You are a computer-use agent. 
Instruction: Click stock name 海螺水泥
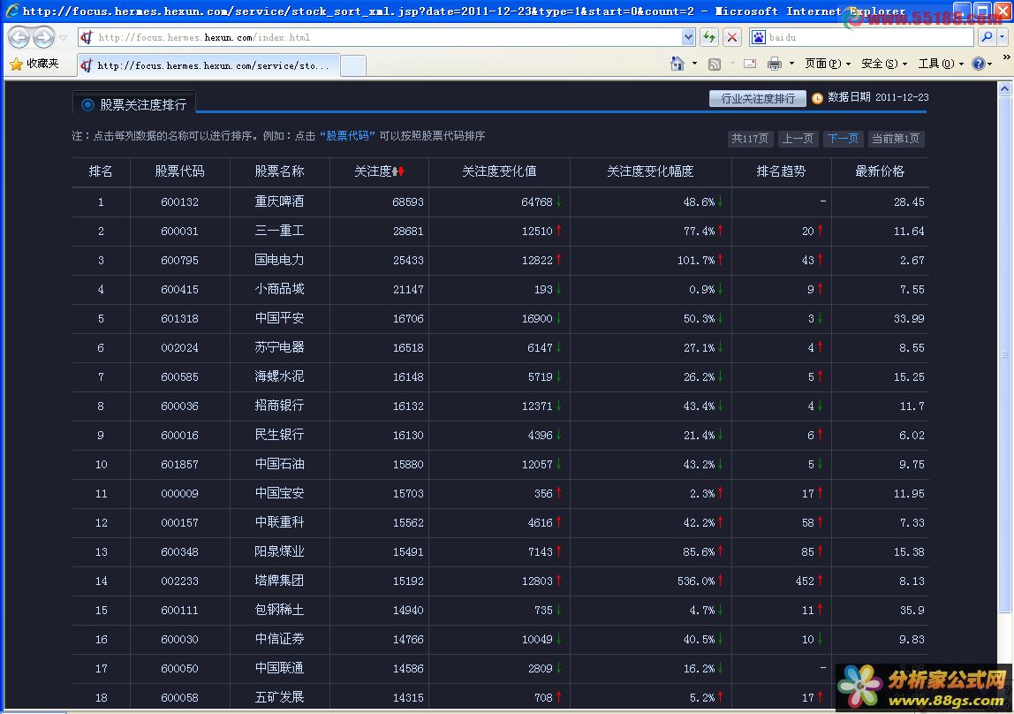pyautogui.click(x=279, y=376)
